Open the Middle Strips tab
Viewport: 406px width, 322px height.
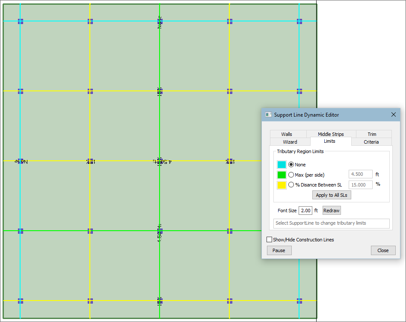pyautogui.click(x=331, y=134)
